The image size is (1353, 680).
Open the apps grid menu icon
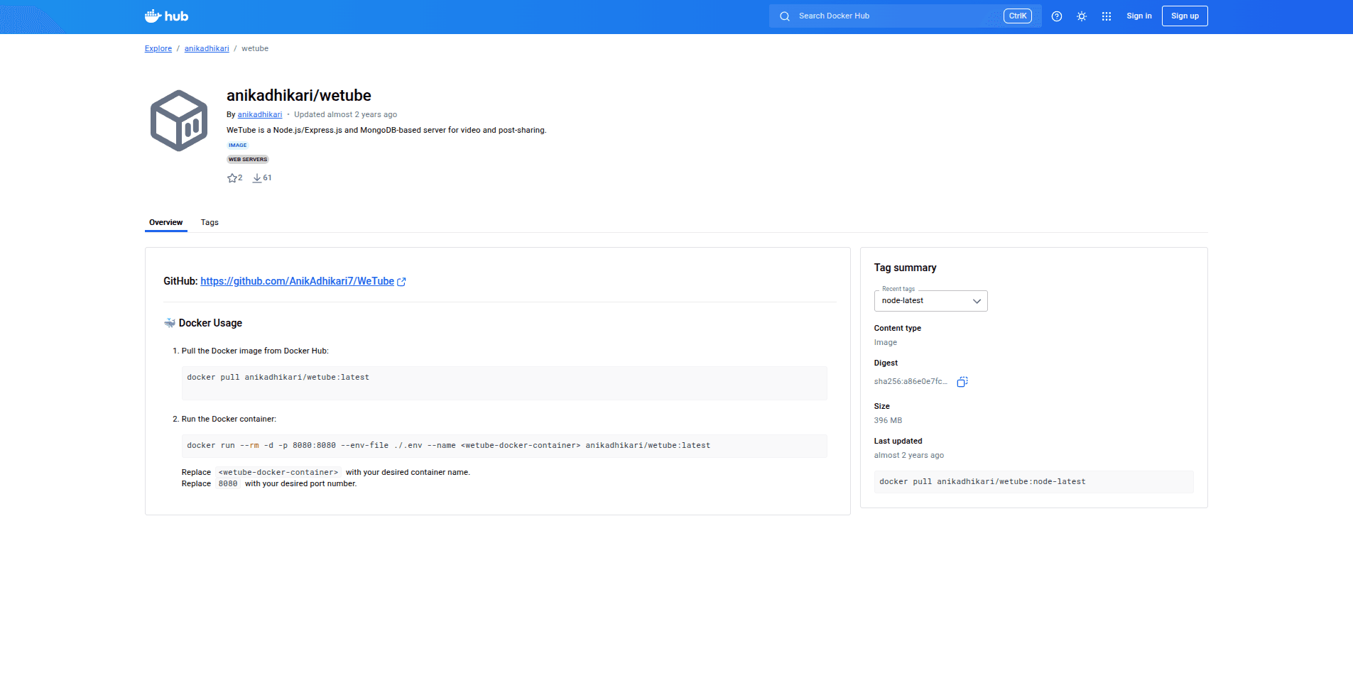(x=1107, y=16)
